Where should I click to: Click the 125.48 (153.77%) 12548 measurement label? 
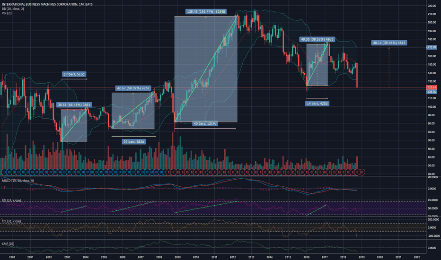pos(206,11)
